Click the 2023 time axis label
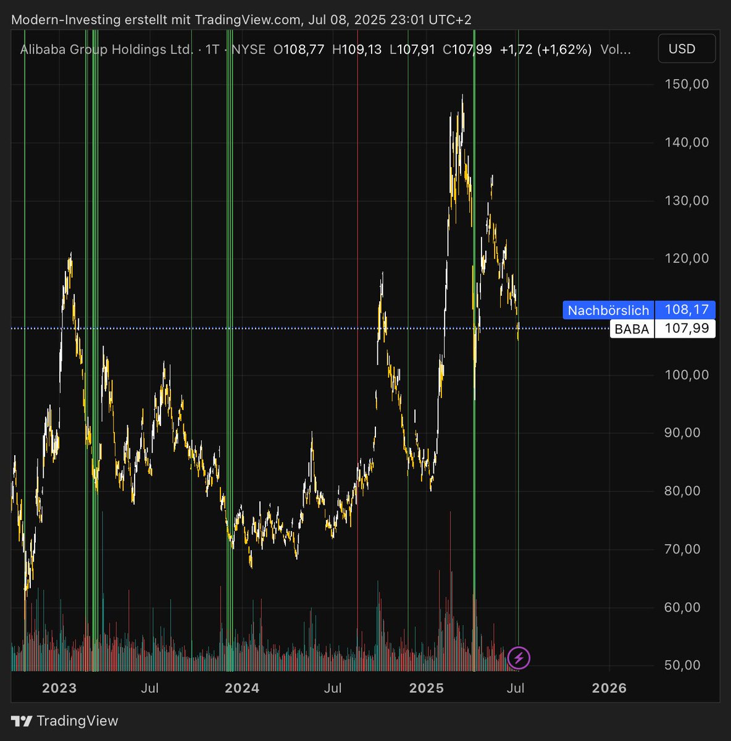The height and width of the screenshot is (741, 731). click(59, 688)
